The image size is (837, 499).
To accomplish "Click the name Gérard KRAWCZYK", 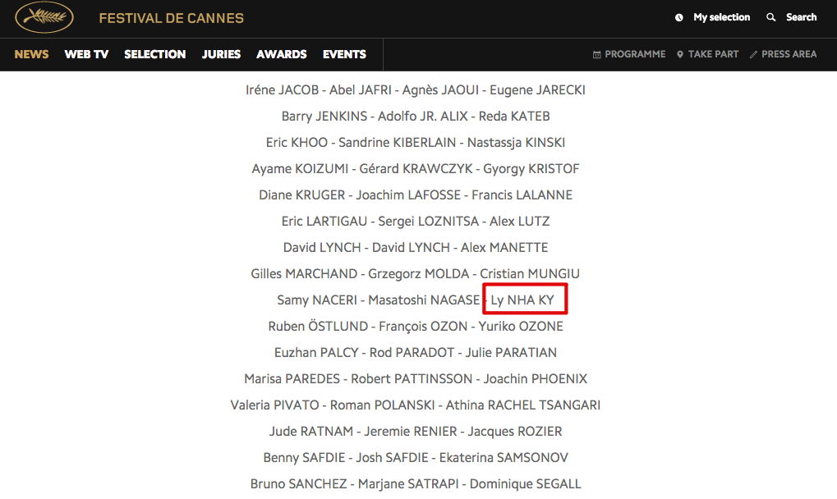I will [x=416, y=169].
